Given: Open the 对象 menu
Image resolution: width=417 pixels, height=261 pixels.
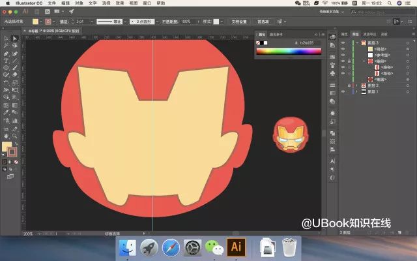Looking at the screenshot, I should pos(79,3).
